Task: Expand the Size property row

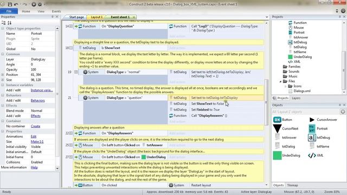Action: pos(3,80)
